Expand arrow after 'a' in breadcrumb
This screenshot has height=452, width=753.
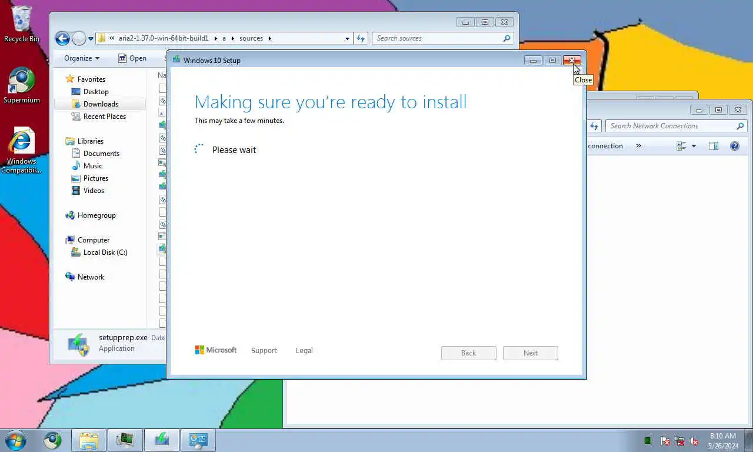pos(232,38)
